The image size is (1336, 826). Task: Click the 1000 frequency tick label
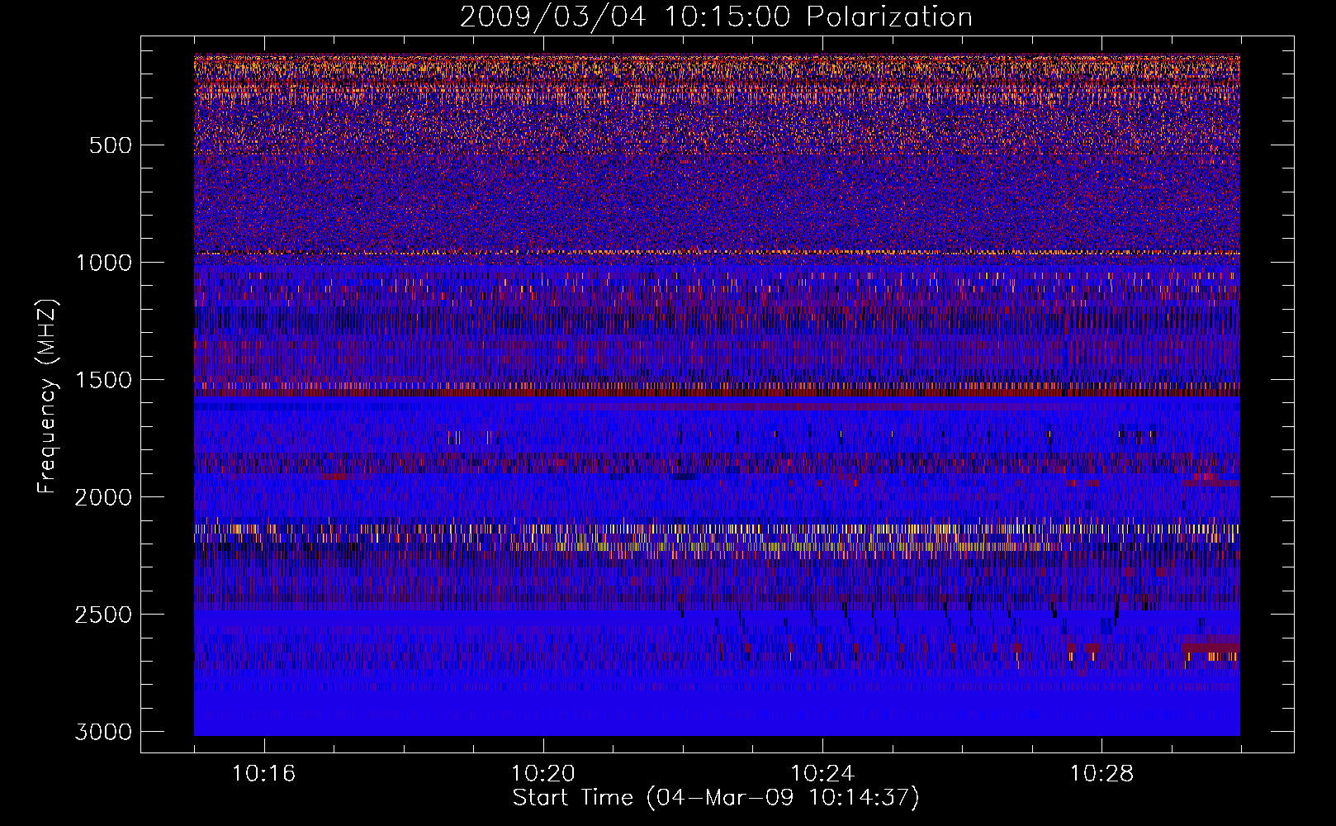(x=103, y=263)
